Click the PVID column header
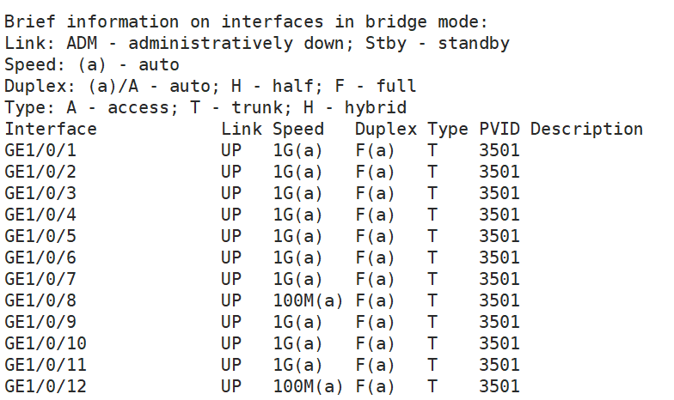The width and height of the screenshot is (674, 400). pos(499,130)
